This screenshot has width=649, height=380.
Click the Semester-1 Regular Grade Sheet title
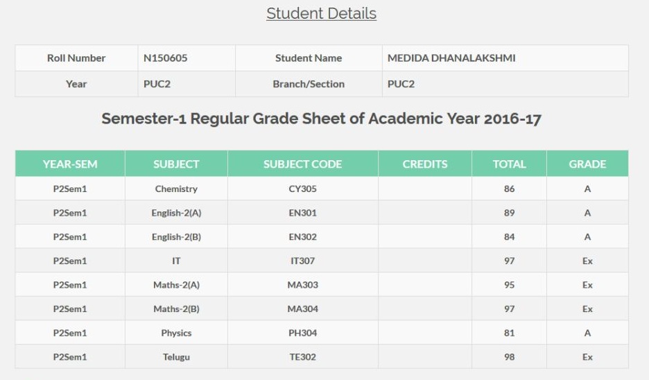(x=321, y=119)
